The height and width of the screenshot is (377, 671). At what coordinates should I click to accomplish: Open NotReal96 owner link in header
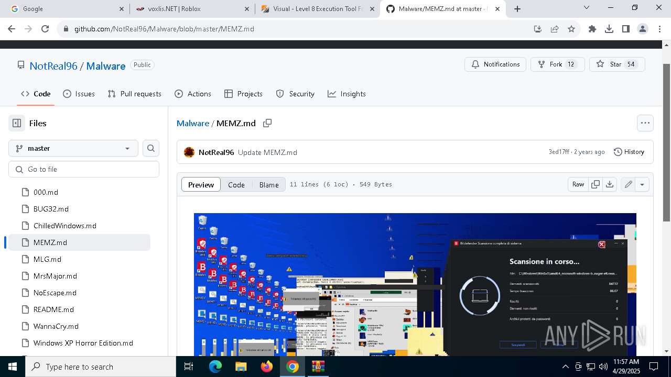53,66
